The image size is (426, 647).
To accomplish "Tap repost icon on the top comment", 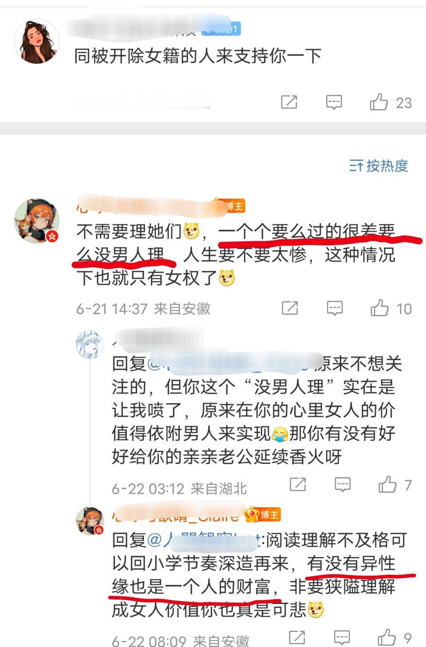I will tap(289, 102).
